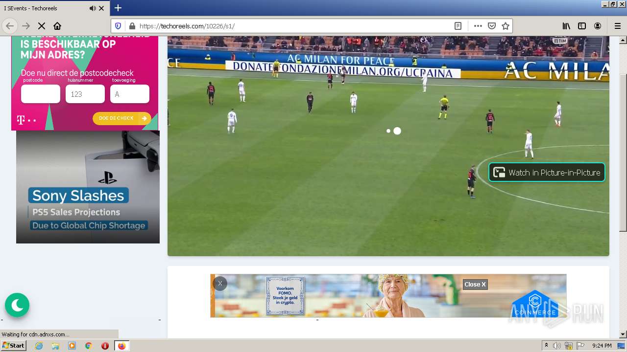Image resolution: width=627 pixels, height=352 pixels.
Task: Open Firefox library panel
Action: tap(566, 26)
